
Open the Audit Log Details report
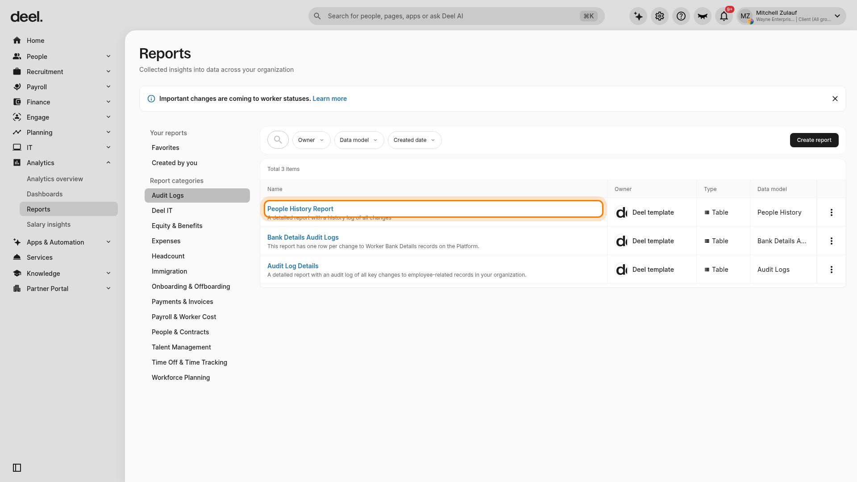coord(293,266)
